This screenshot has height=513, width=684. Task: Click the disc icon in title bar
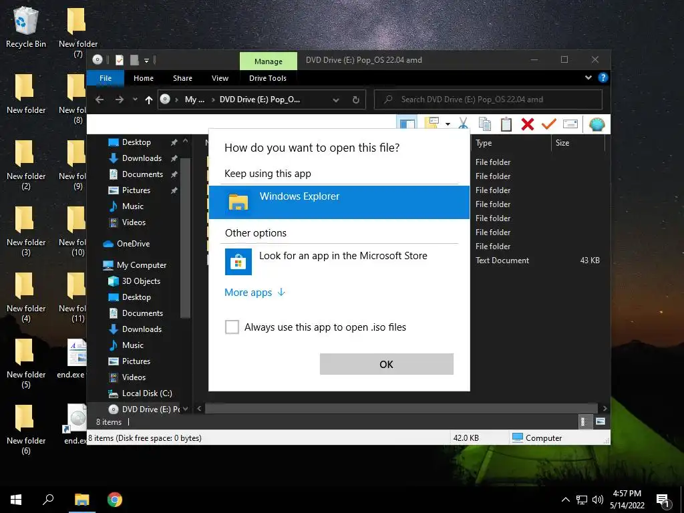tap(98, 59)
